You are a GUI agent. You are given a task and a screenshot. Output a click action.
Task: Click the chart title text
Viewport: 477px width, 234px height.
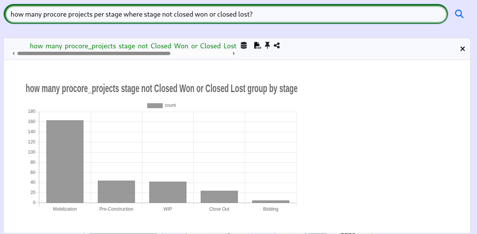[162, 89]
